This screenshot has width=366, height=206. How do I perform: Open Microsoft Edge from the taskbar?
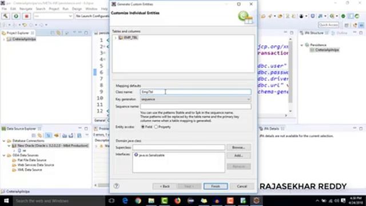tap(125, 201)
